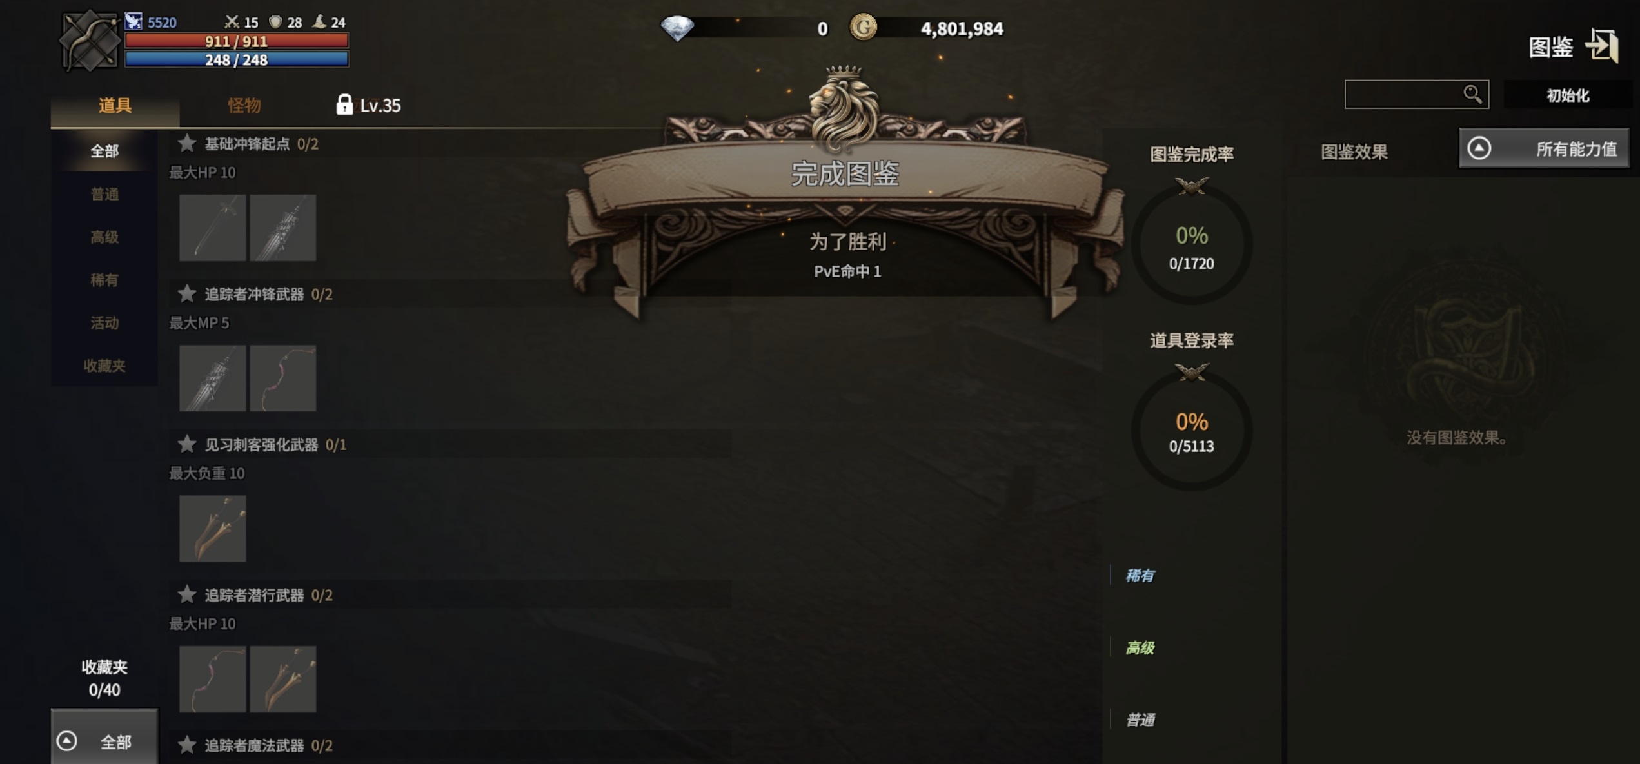1640x764 pixels.
Task: Click the exit icon next to 图鉴
Action: [1601, 46]
